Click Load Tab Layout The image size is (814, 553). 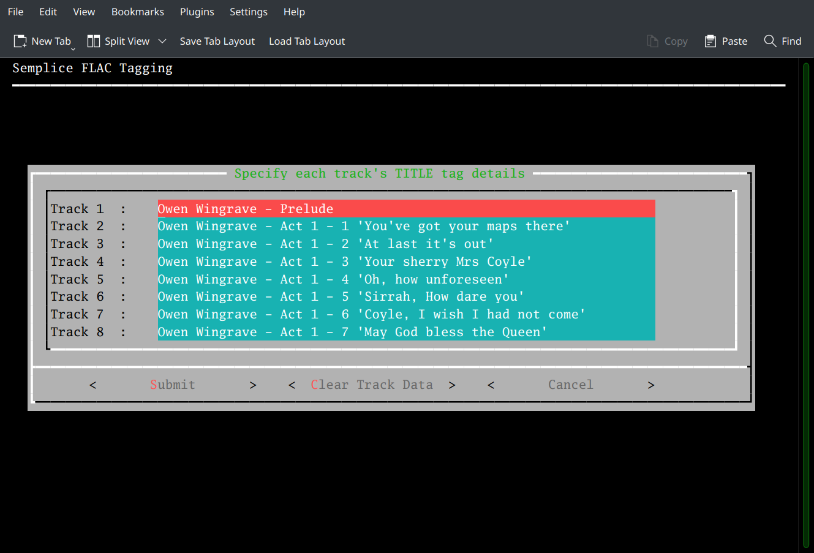[x=306, y=41]
